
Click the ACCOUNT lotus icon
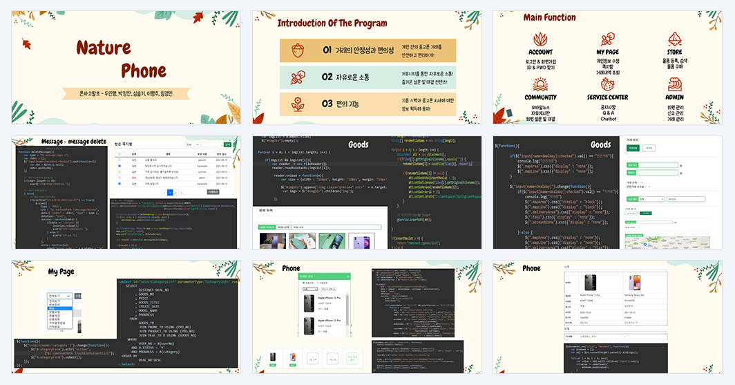click(540, 39)
